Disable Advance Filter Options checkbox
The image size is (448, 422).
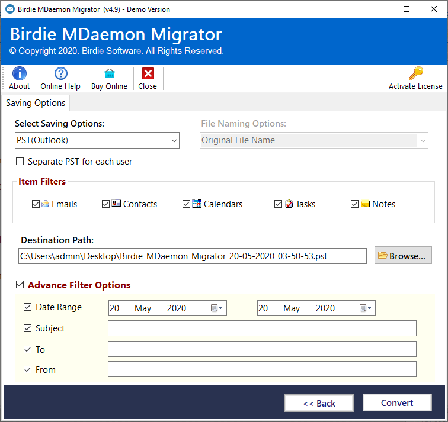pyautogui.click(x=20, y=285)
